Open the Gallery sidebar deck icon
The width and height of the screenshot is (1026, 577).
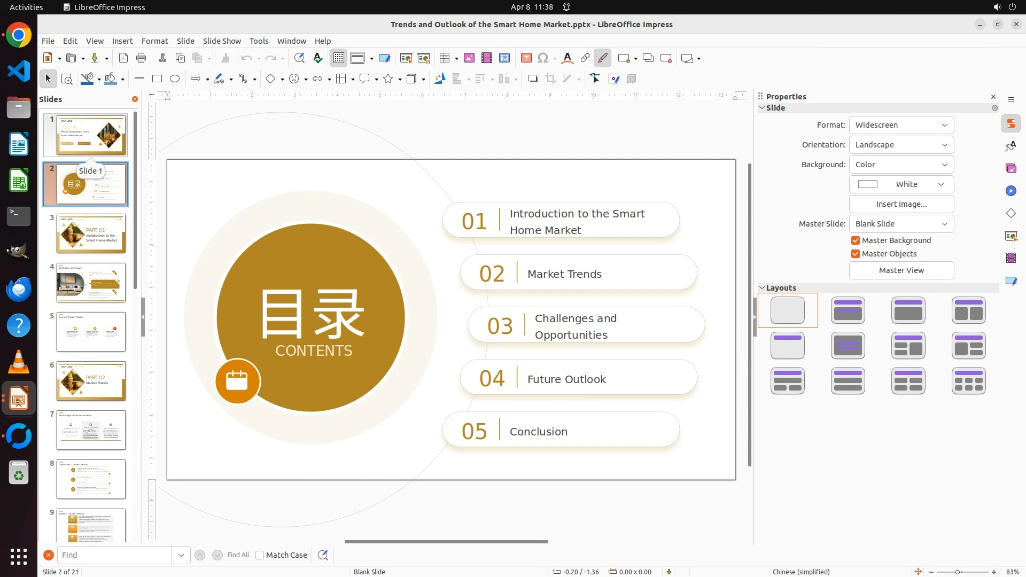coord(1011,168)
